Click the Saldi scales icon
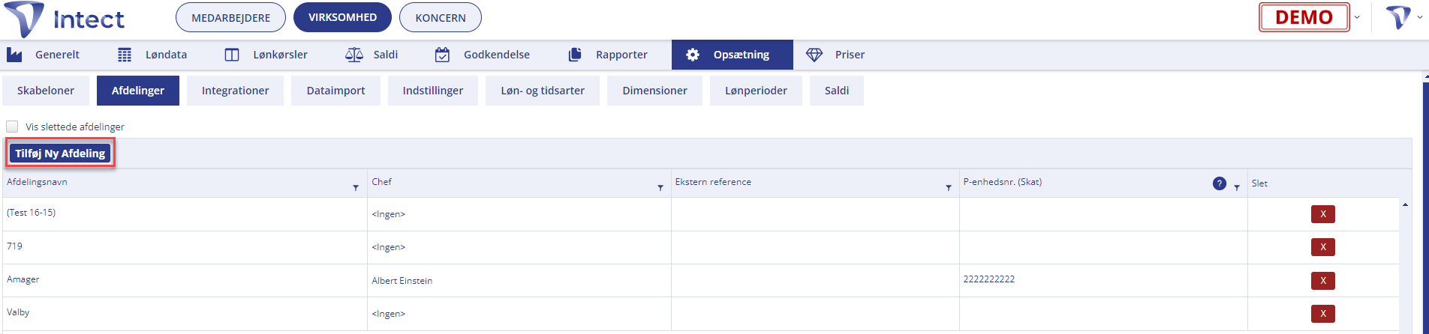Viewport: 1429px width, 334px height. (x=353, y=55)
